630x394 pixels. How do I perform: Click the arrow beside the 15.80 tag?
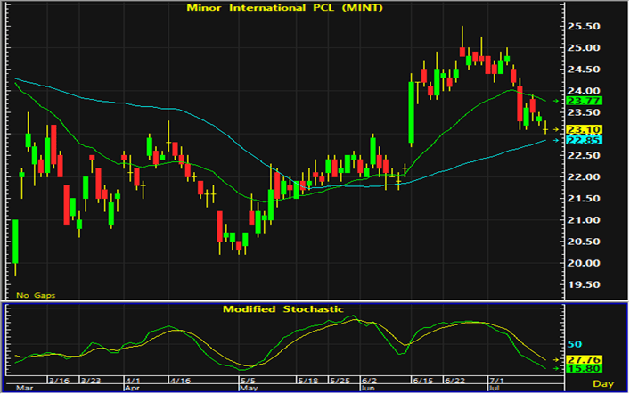click(556, 369)
